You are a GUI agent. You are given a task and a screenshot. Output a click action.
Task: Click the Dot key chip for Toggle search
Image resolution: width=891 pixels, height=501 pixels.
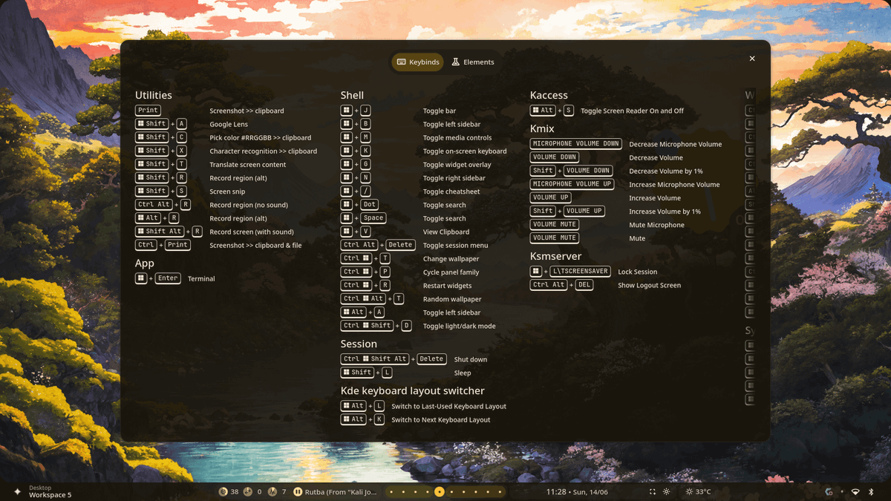point(369,205)
